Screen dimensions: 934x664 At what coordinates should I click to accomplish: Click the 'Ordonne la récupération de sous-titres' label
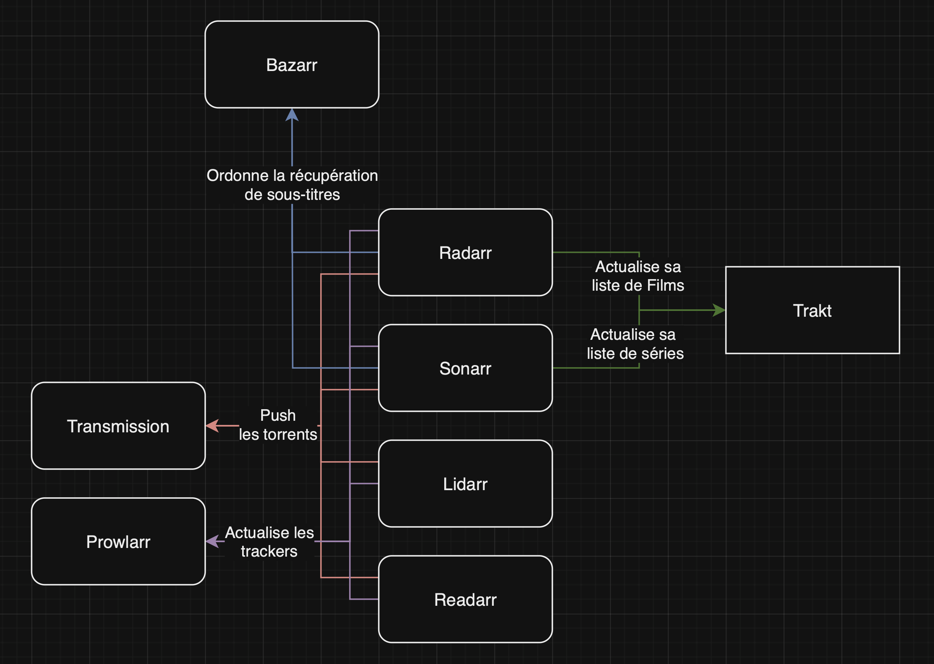(292, 185)
